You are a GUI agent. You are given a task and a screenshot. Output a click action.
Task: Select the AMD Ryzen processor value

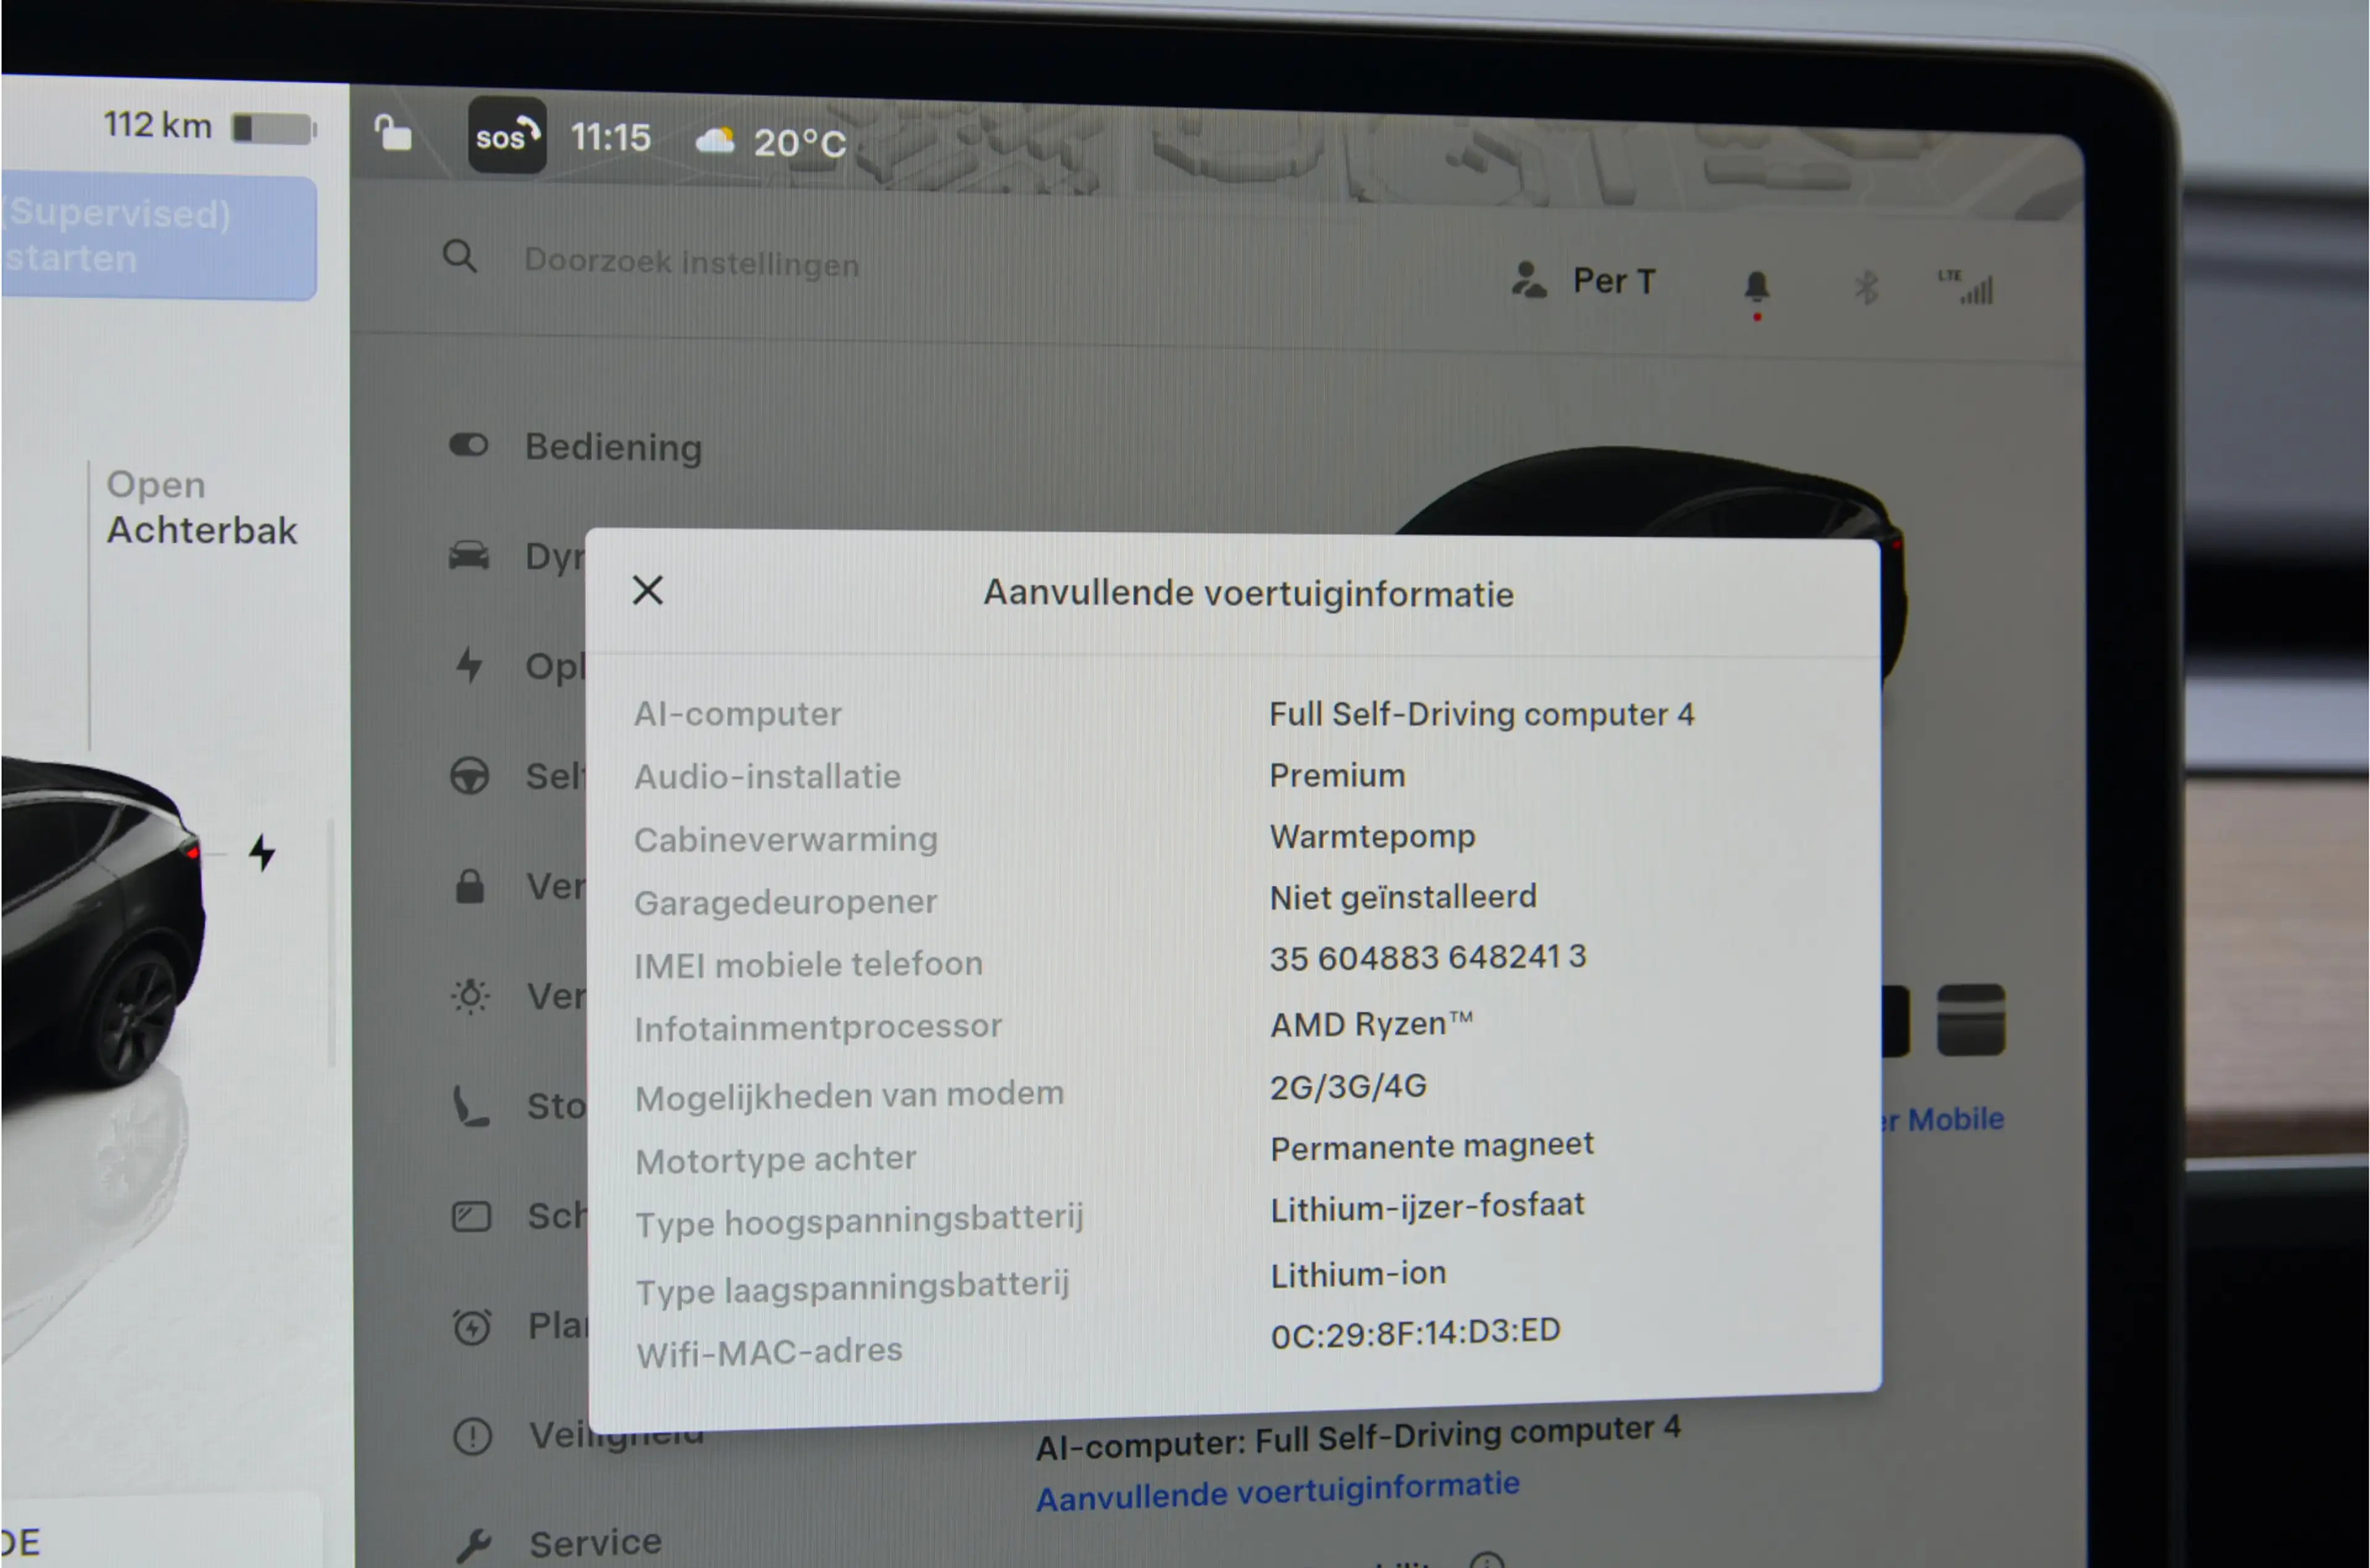coord(1371,1024)
